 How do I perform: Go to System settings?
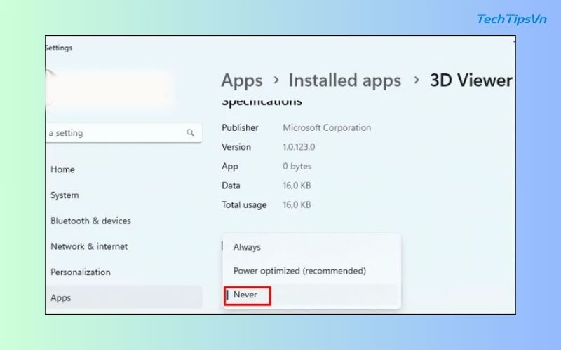tap(65, 195)
